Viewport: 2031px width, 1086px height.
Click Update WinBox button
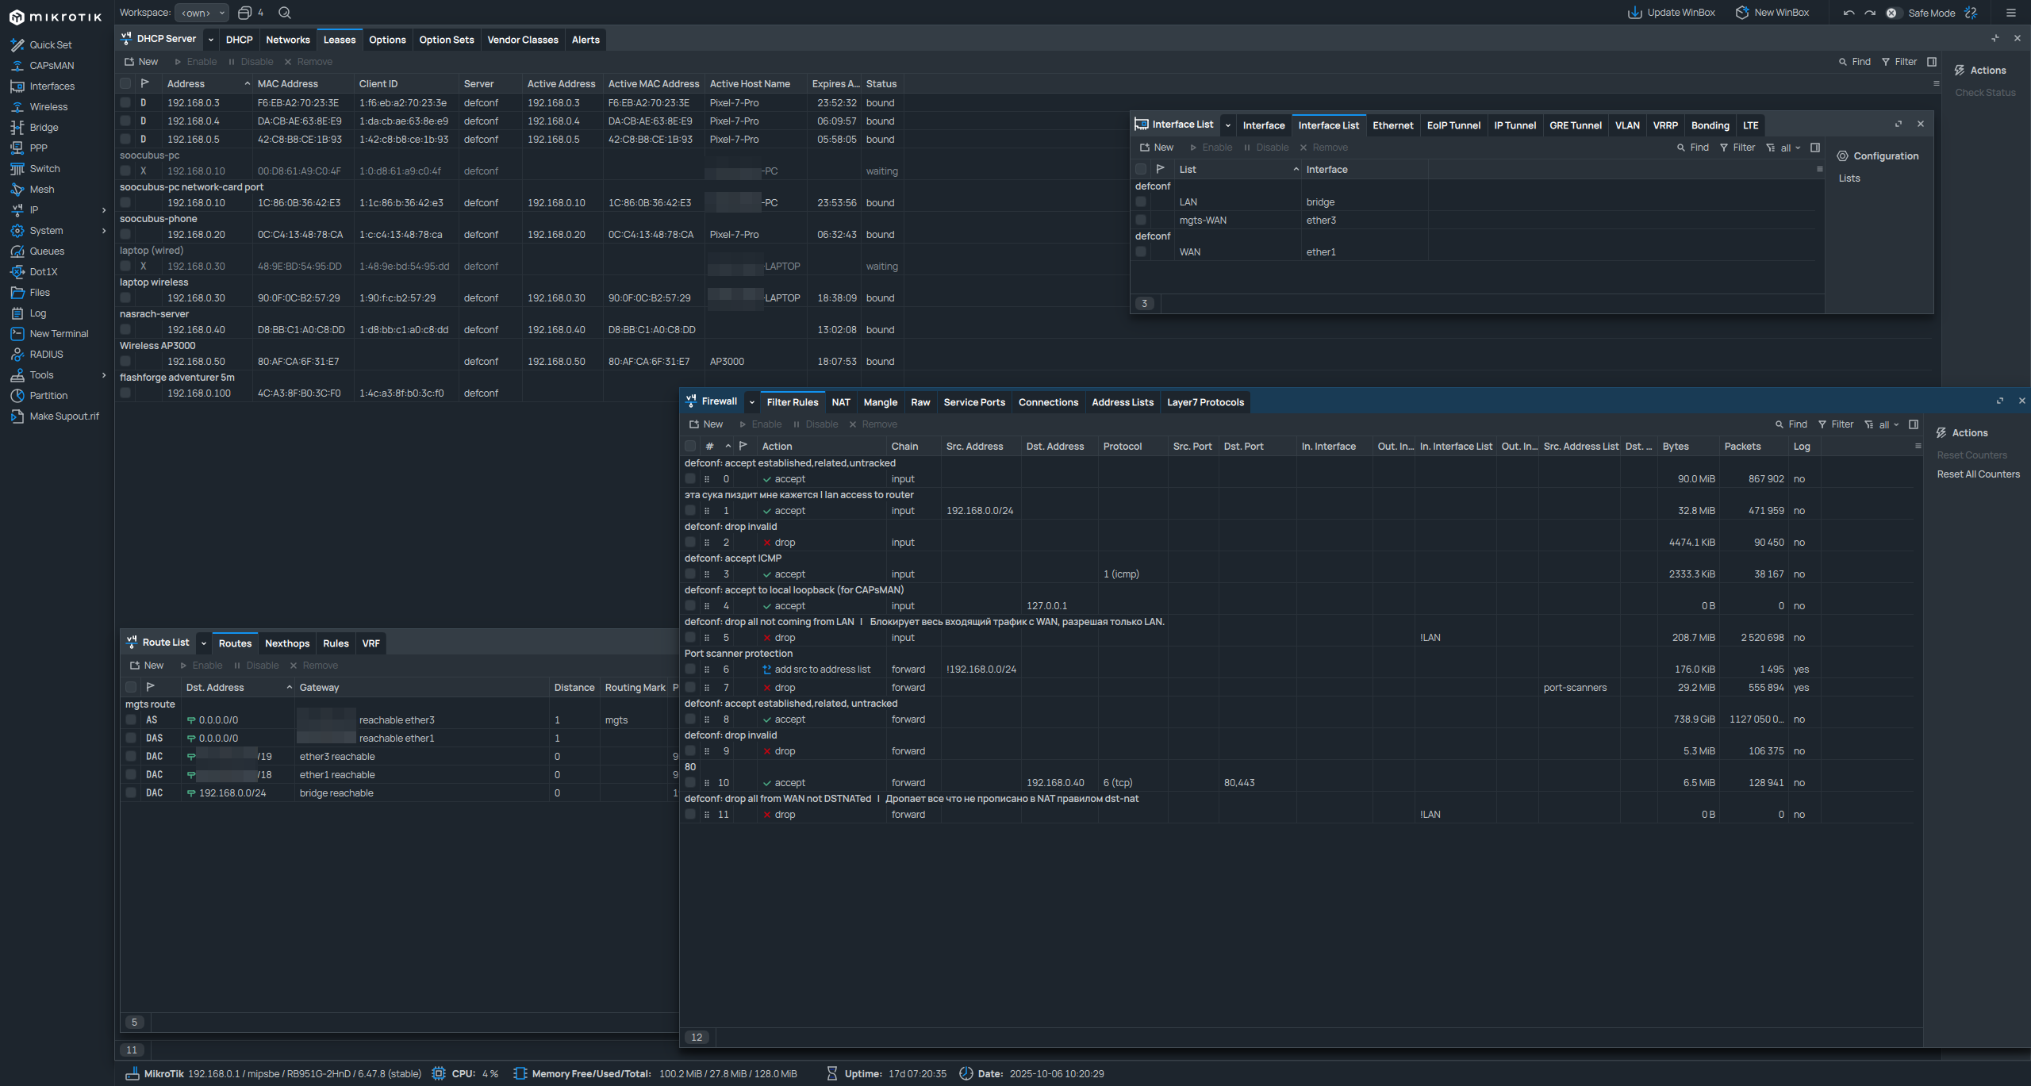click(1672, 13)
